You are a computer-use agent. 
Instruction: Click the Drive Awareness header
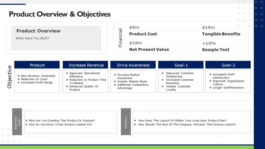pyautogui.click(x=133, y=65)
